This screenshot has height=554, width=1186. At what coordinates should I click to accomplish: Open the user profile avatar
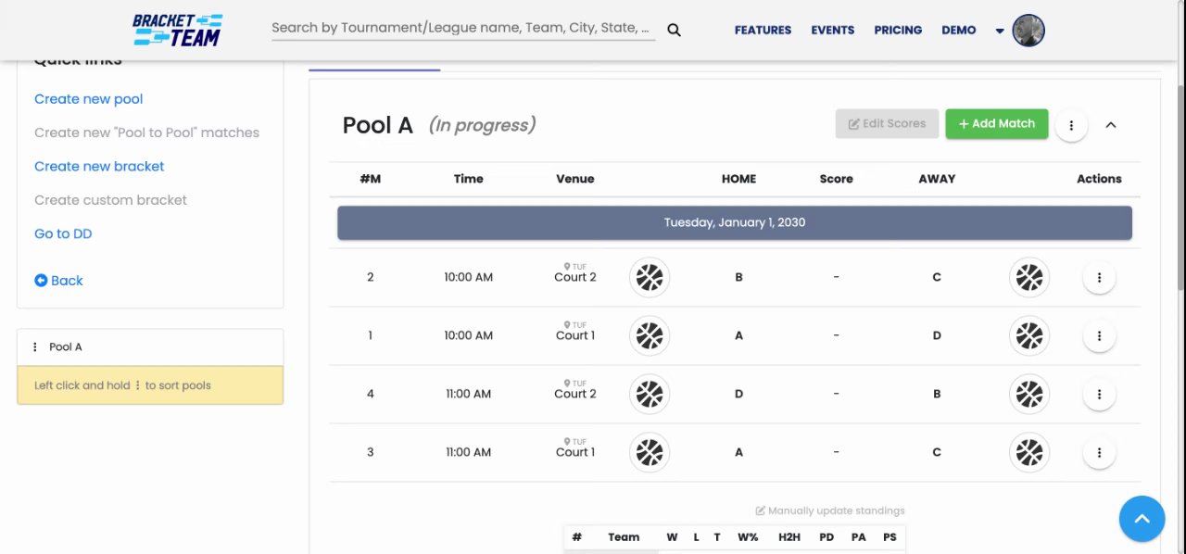pos(1028,31)
